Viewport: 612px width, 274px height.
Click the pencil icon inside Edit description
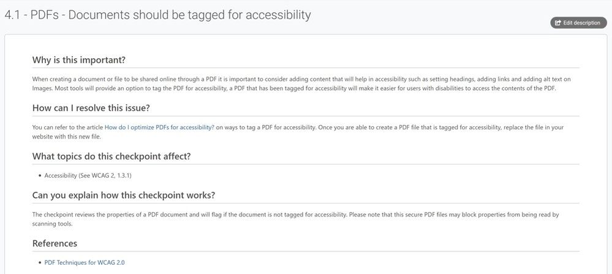[558, 23]
